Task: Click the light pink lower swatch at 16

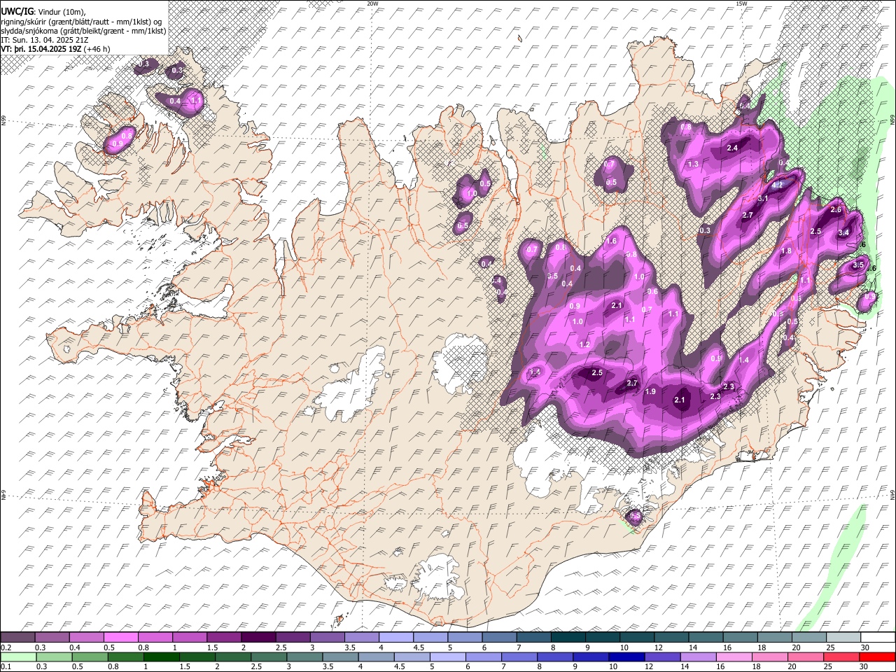Action: point(733,657)
